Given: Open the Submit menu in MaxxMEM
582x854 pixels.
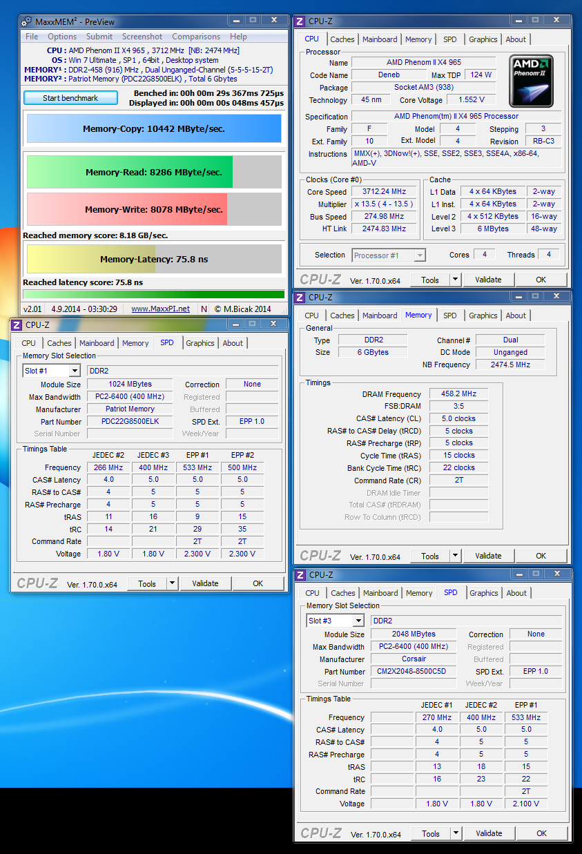Looking at the screenshot, I should (x=99, y=37).
